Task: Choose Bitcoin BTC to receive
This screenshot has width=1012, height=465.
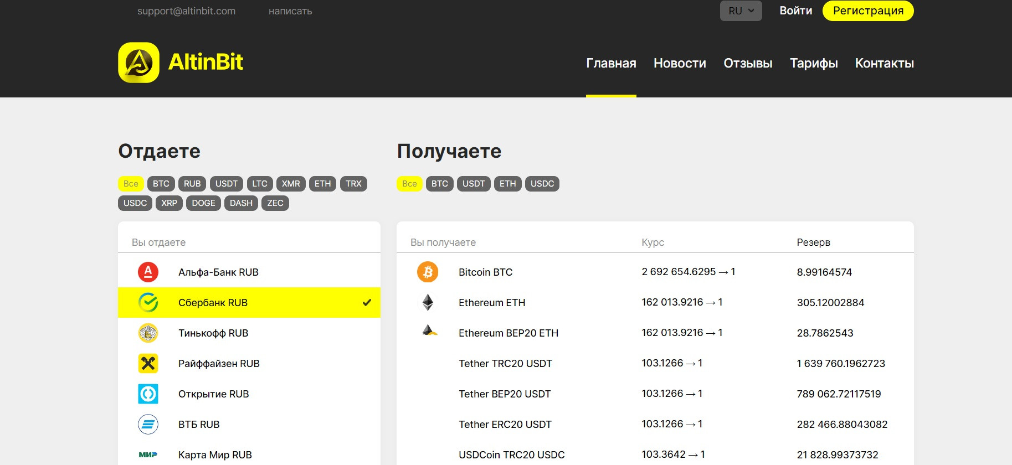Action: (655, 272)
